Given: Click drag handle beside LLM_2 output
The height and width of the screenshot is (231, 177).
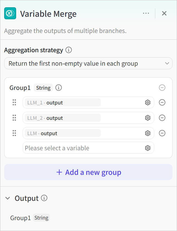Looking at the screenshot, I should [14, 118].
